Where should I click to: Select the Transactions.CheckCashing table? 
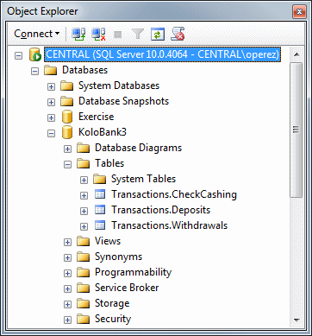coord(174,194)
